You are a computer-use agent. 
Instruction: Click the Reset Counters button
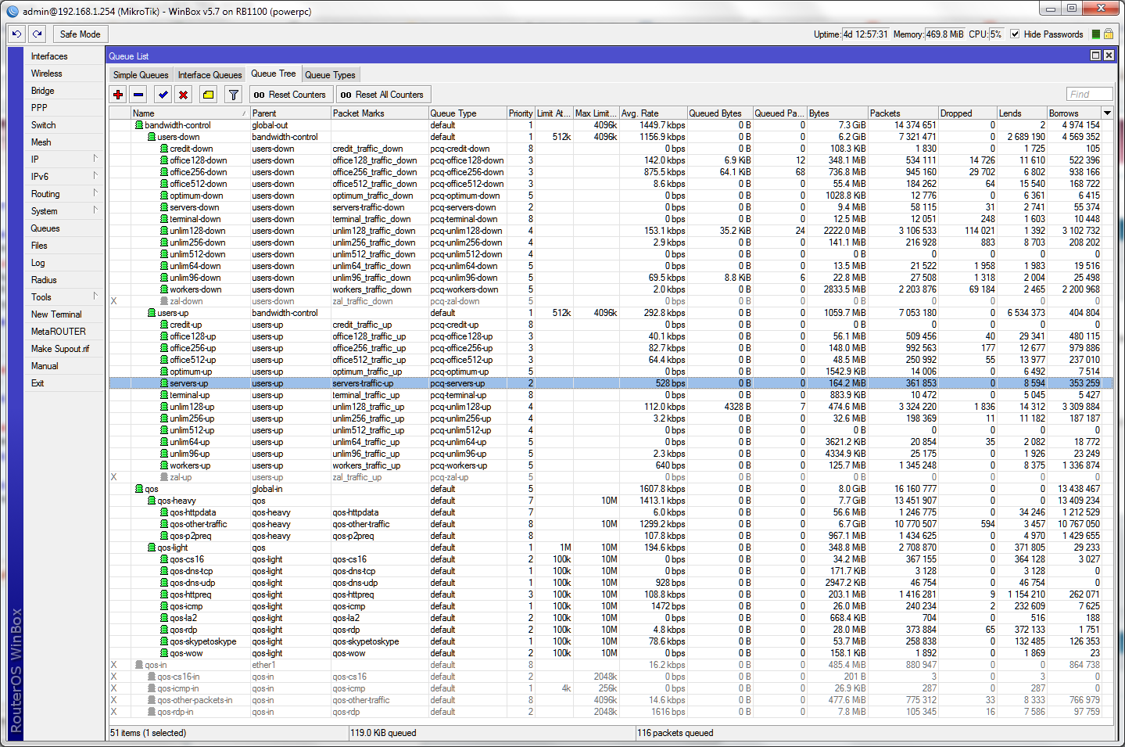289,95
